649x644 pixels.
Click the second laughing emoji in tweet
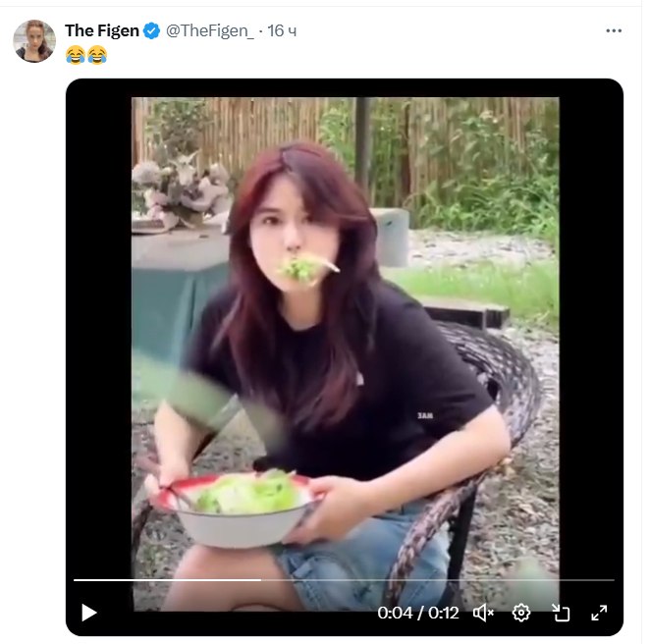click(x=97, y=55)
